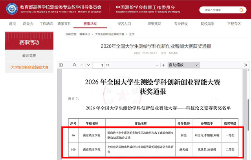The height and width of the screenshot is (160, 251).
Task: Click award cell 二等奖
Action: (x=230, y=149)
